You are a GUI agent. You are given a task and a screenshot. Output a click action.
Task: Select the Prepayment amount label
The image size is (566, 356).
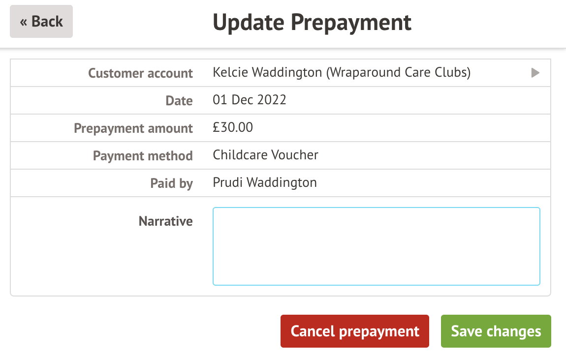[x=133, y=128]
